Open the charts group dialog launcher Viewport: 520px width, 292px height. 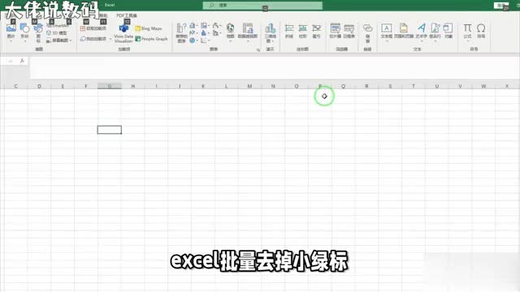coord(258,49)
